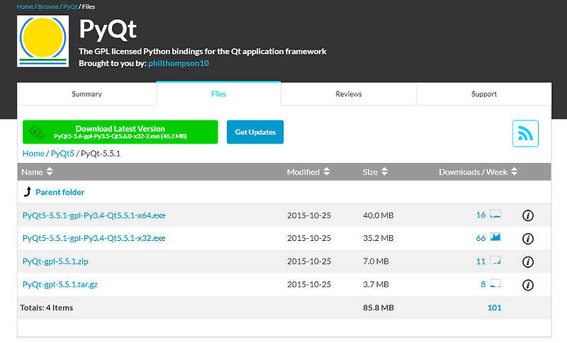Select the Files tab
Image resolution: width=567 pixels, height=343 pixels.
tap(218, 94)
